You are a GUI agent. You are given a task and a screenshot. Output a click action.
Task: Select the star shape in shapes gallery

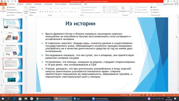[x=115, y=12]
